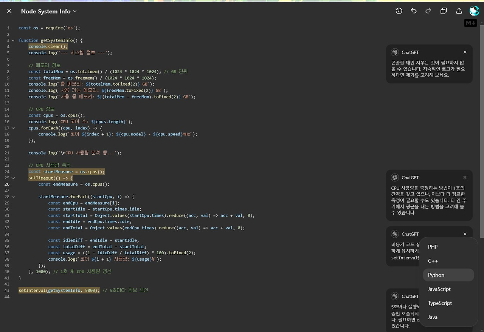This screenshot has height=332, width=484.
Task: Open the version history clock icon
Action: pos(399,11)
